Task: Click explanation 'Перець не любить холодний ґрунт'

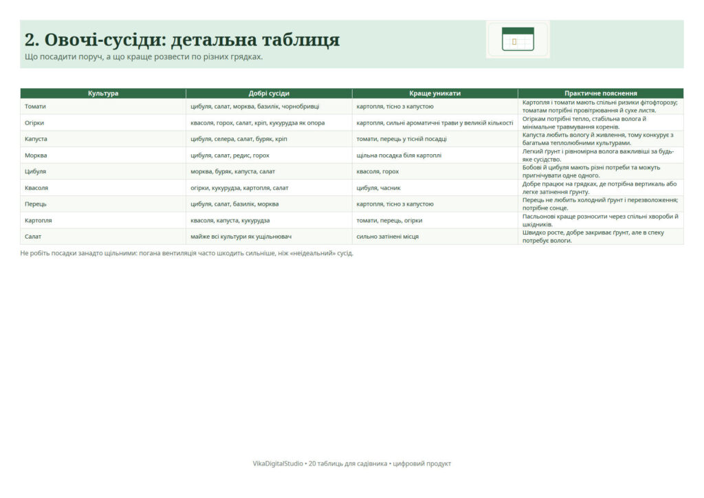Action: click(x=600, y=204)
